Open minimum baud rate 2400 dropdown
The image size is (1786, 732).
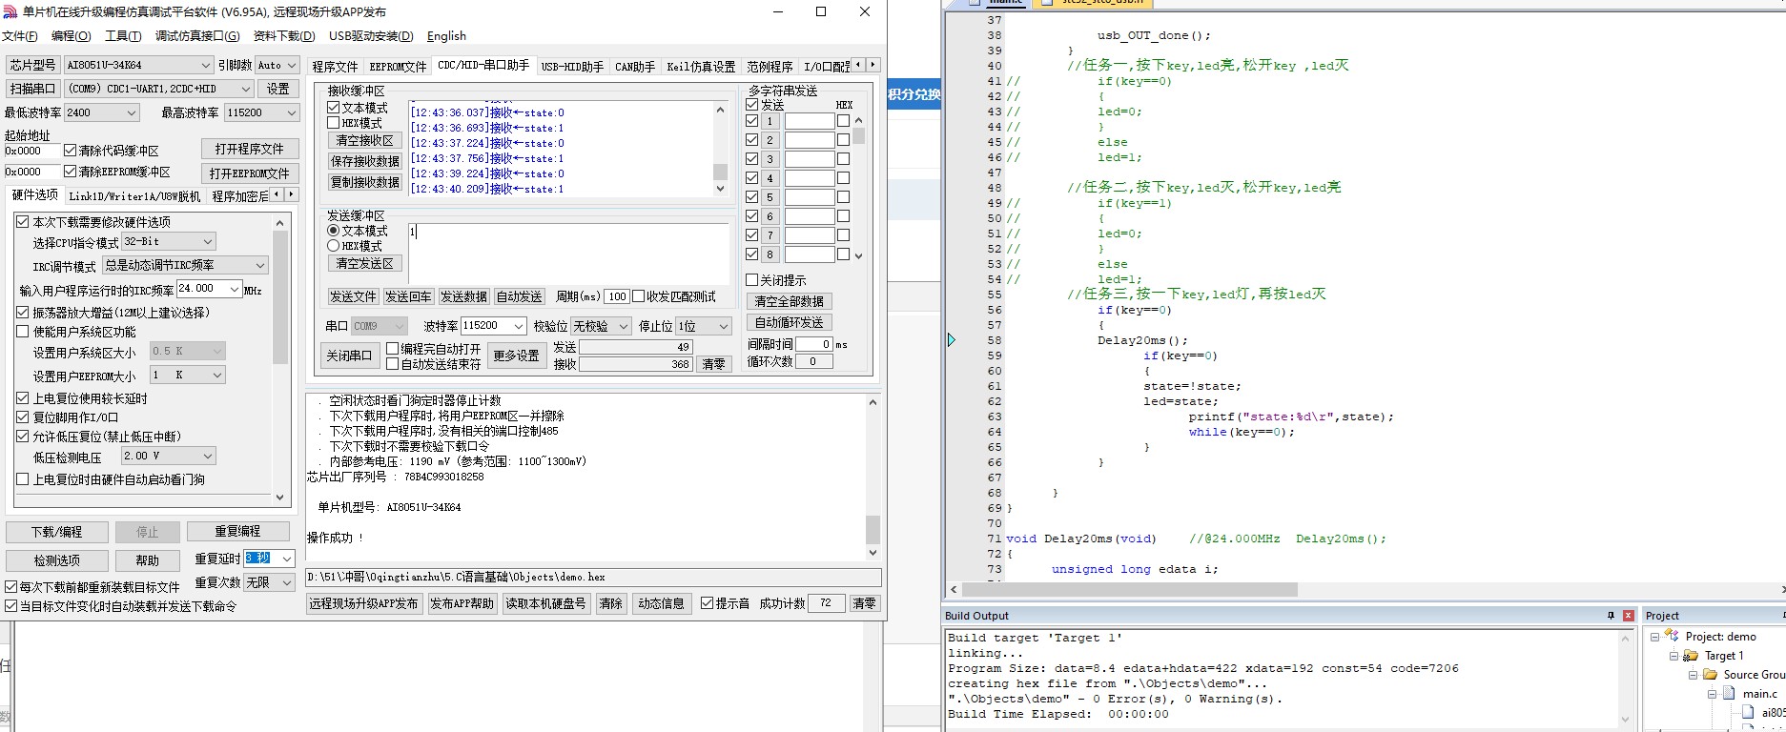pos(102,112)
